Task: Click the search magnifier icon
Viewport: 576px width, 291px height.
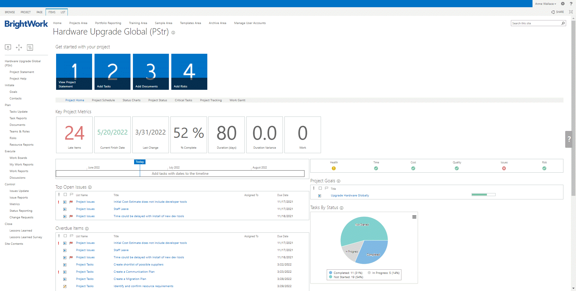Action: point(563,23)
